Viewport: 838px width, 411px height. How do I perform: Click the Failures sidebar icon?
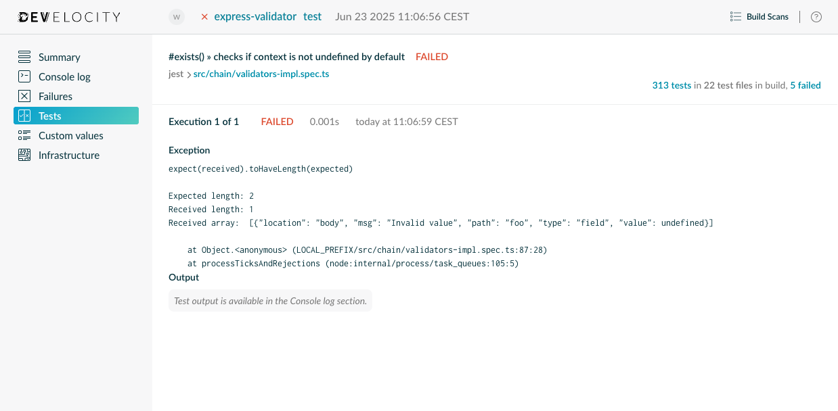(x=24, y=96)
